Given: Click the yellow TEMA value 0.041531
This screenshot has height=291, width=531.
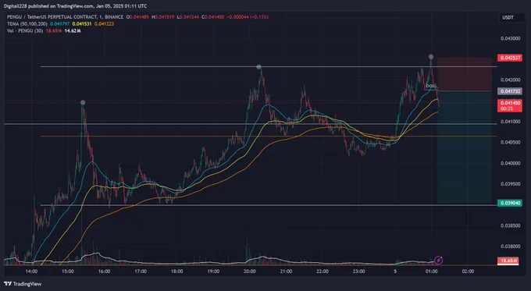Looking at the screenshot, I should point(82,24).
